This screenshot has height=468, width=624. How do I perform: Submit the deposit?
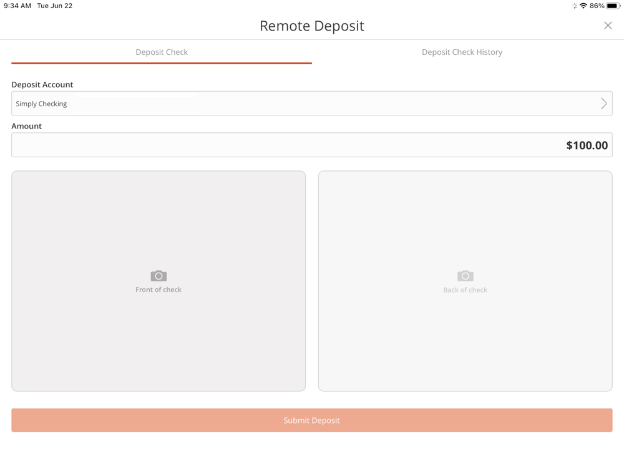coord(311,420)
